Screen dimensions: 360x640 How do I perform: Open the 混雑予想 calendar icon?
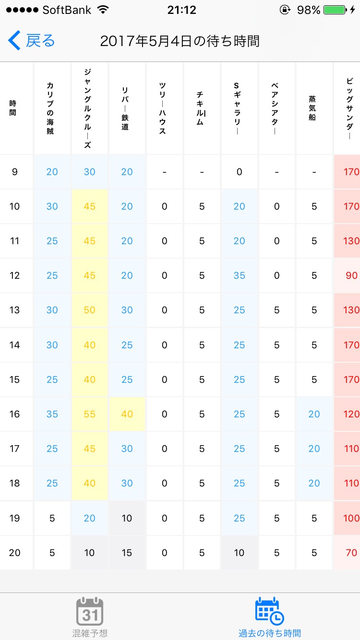point(90,611)
